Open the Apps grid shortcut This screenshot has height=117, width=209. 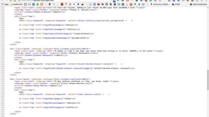[x=5, y=4]
